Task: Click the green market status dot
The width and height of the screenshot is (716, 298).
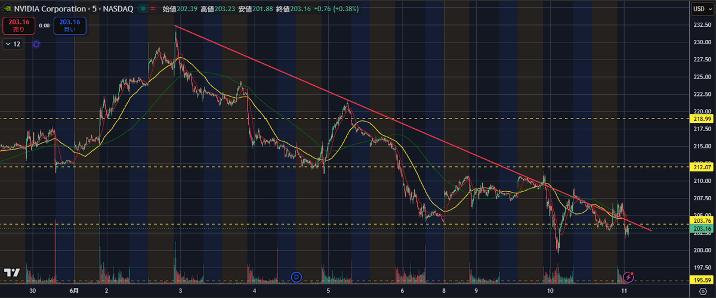Action: pos(141,9)
